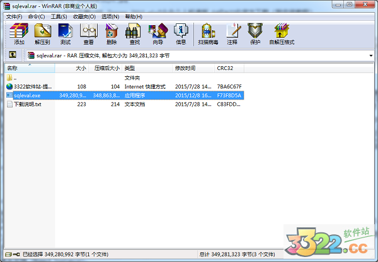Screen dimensions: 378x262
Task: Expand the address bar dropdown arrow
Action: point(371,55)
